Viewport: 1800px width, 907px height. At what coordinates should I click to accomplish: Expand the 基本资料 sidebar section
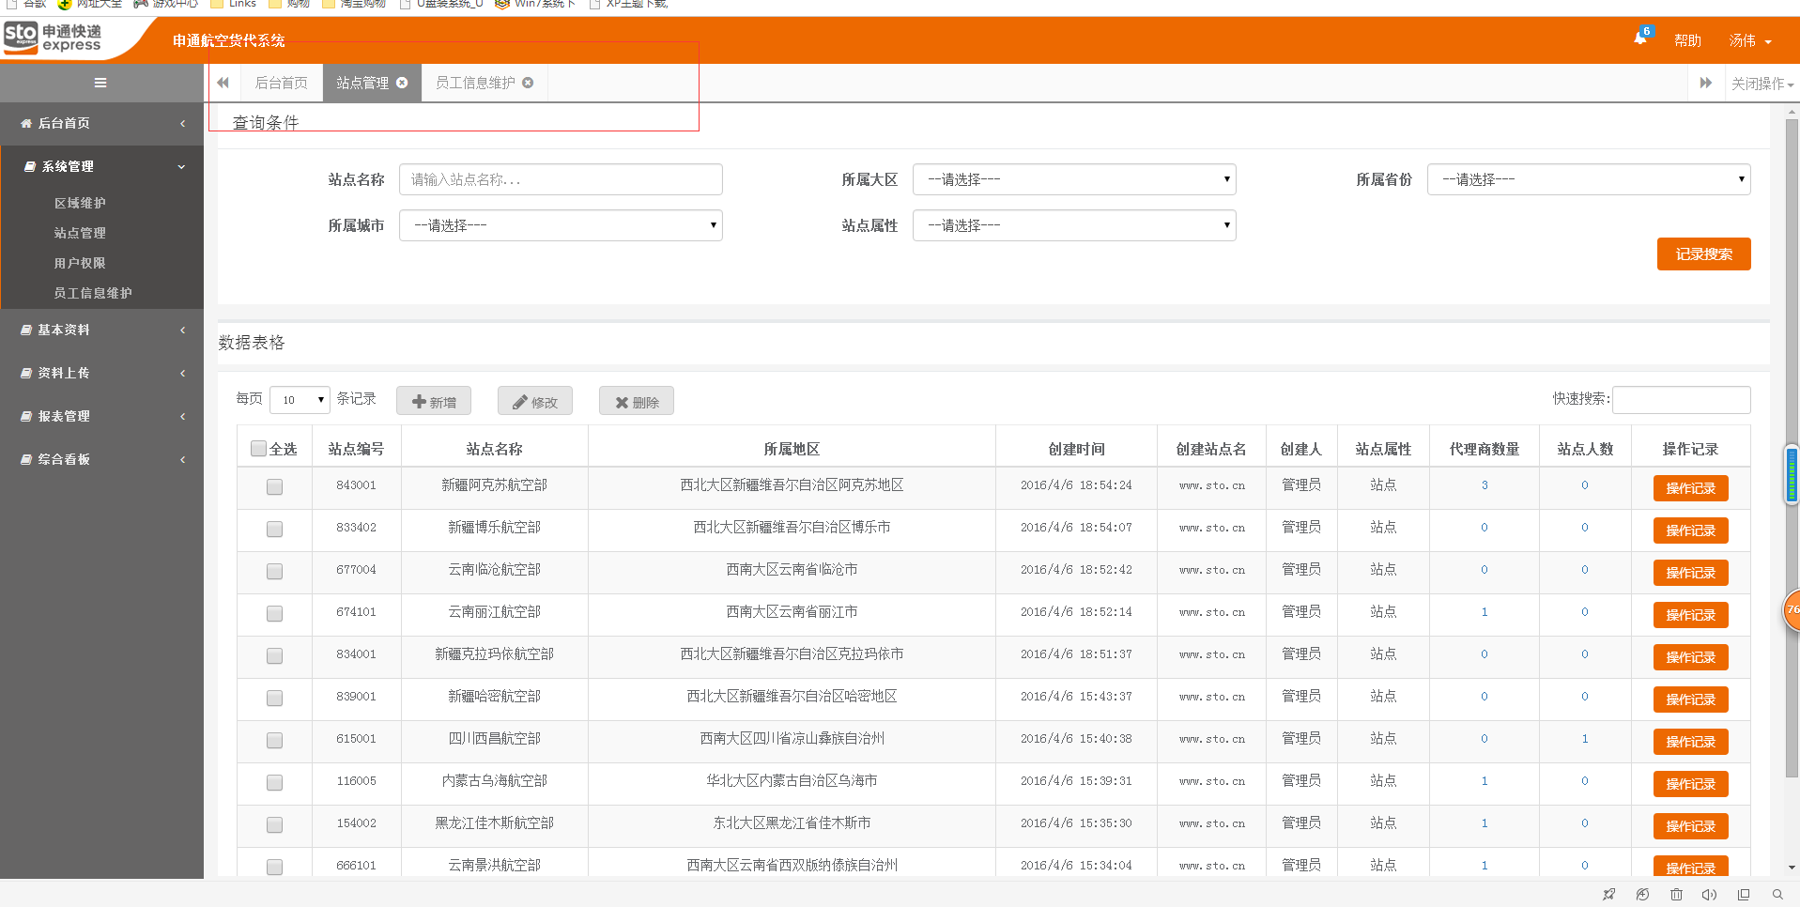(101, 330)
